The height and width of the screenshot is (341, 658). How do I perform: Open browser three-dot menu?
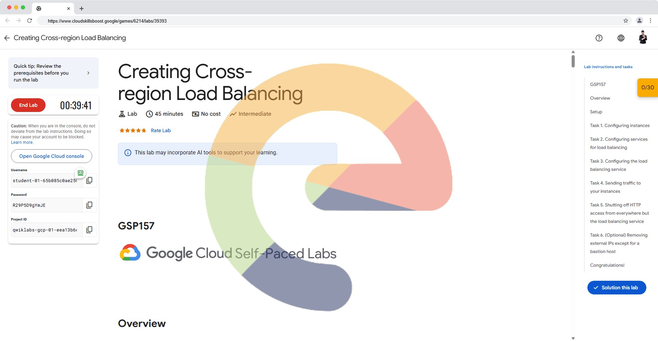[650, 21]
